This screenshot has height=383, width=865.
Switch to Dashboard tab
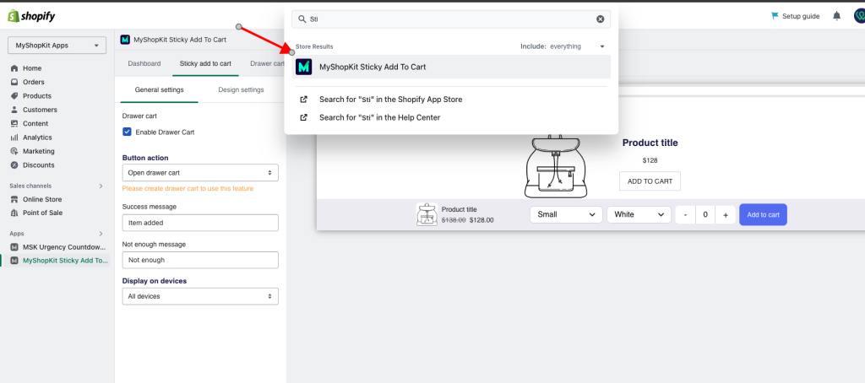pos(144,63)
